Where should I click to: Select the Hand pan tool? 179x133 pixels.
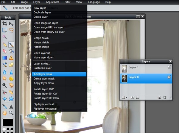[4, 113]
